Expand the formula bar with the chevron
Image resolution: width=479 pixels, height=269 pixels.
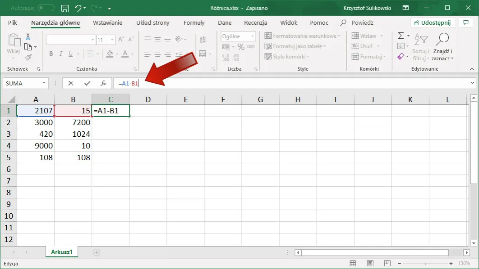pyautogui.click(x=472, y=83)
